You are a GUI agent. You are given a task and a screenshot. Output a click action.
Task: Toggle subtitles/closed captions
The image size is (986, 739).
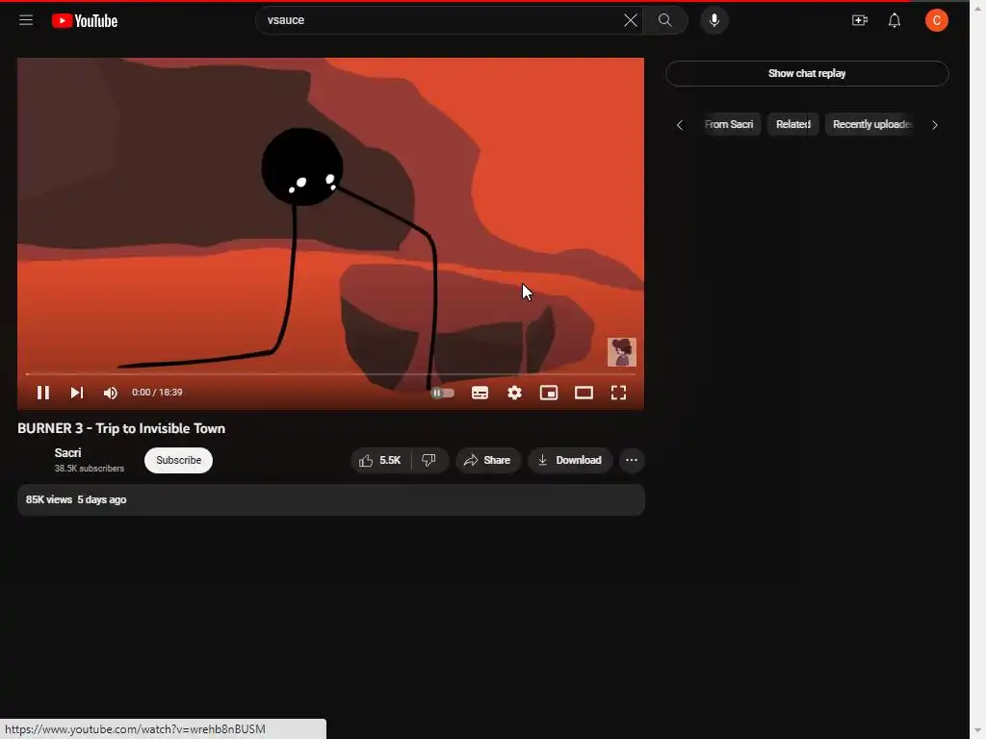(x=480, y=393)
